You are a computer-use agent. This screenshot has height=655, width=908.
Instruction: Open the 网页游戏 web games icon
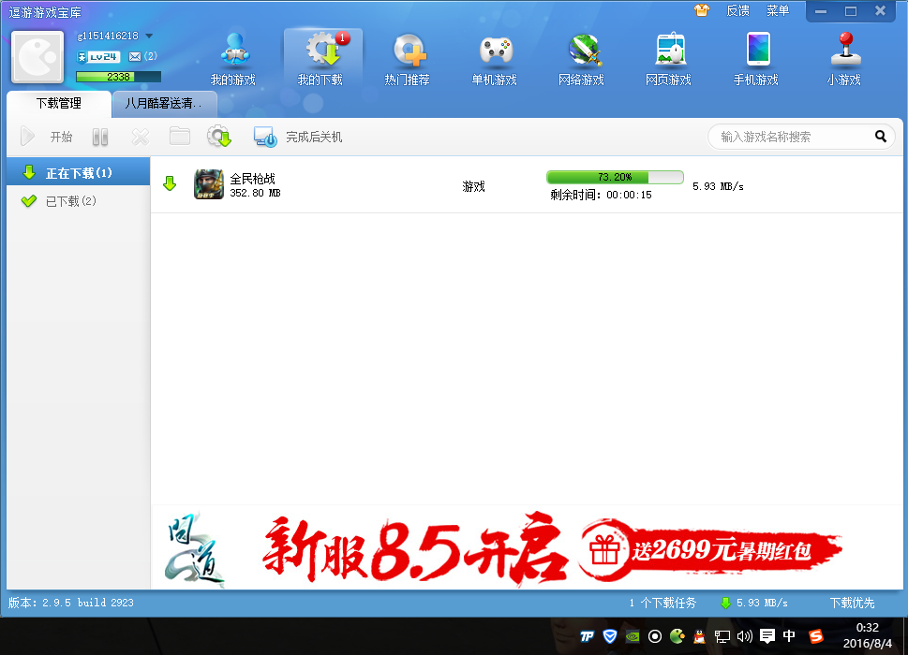(669, 59)
